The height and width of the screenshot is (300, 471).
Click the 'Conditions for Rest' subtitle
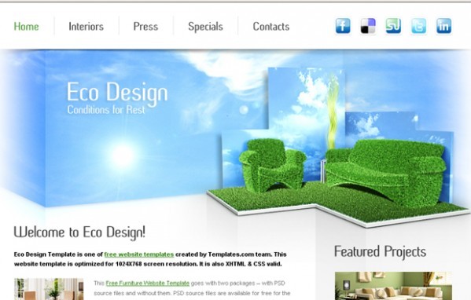pyautogui.click(x=105, y=110)
